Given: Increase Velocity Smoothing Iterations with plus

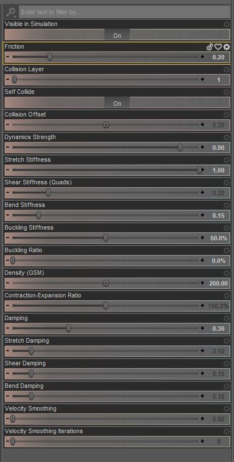Looking at the screenshot, I should tap(202, 442).
